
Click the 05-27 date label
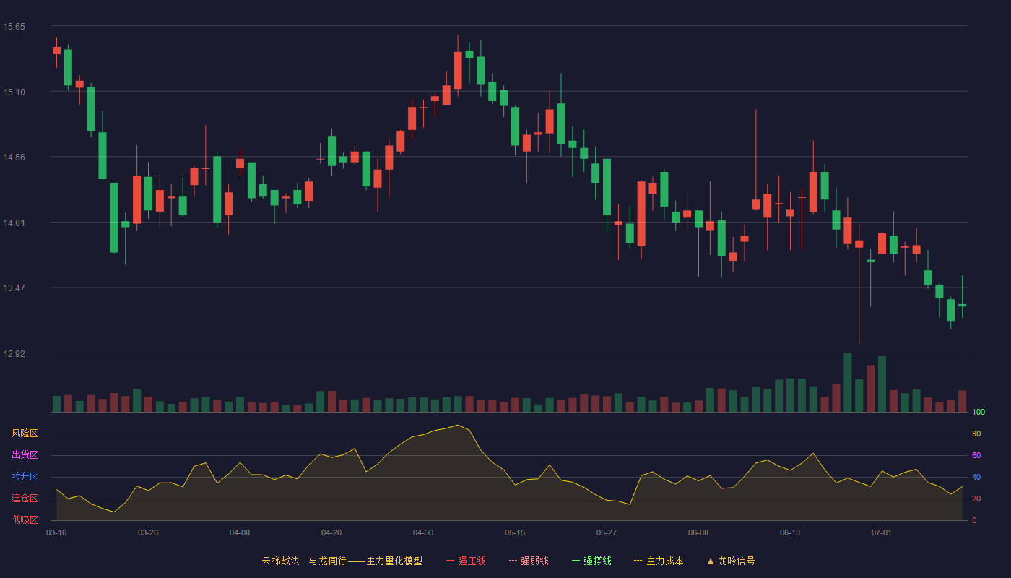[x=607, y=532]
